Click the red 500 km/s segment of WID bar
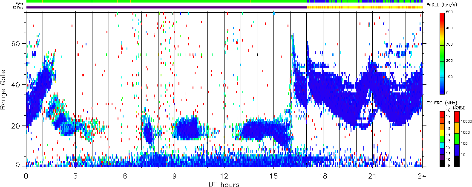 click(x=443, y=21)
